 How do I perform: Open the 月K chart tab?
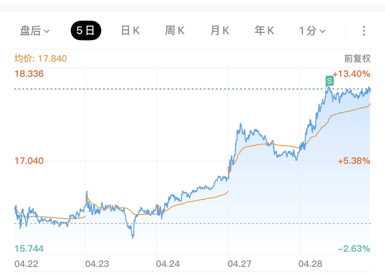220,31
